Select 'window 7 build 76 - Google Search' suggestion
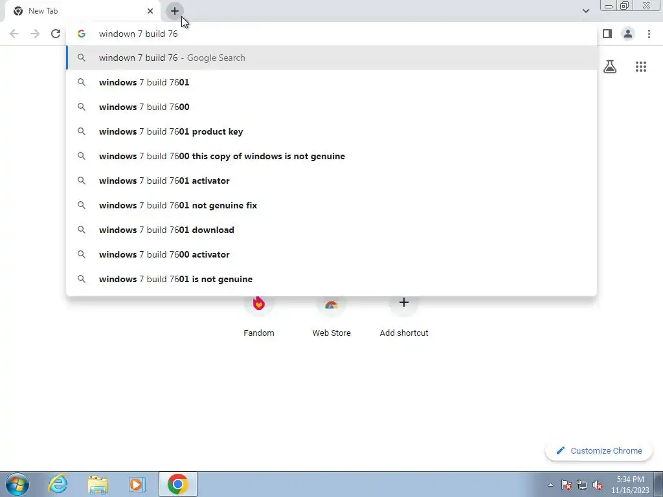The image size is (663, 497). pyautogui.click(x=331, y=58)
